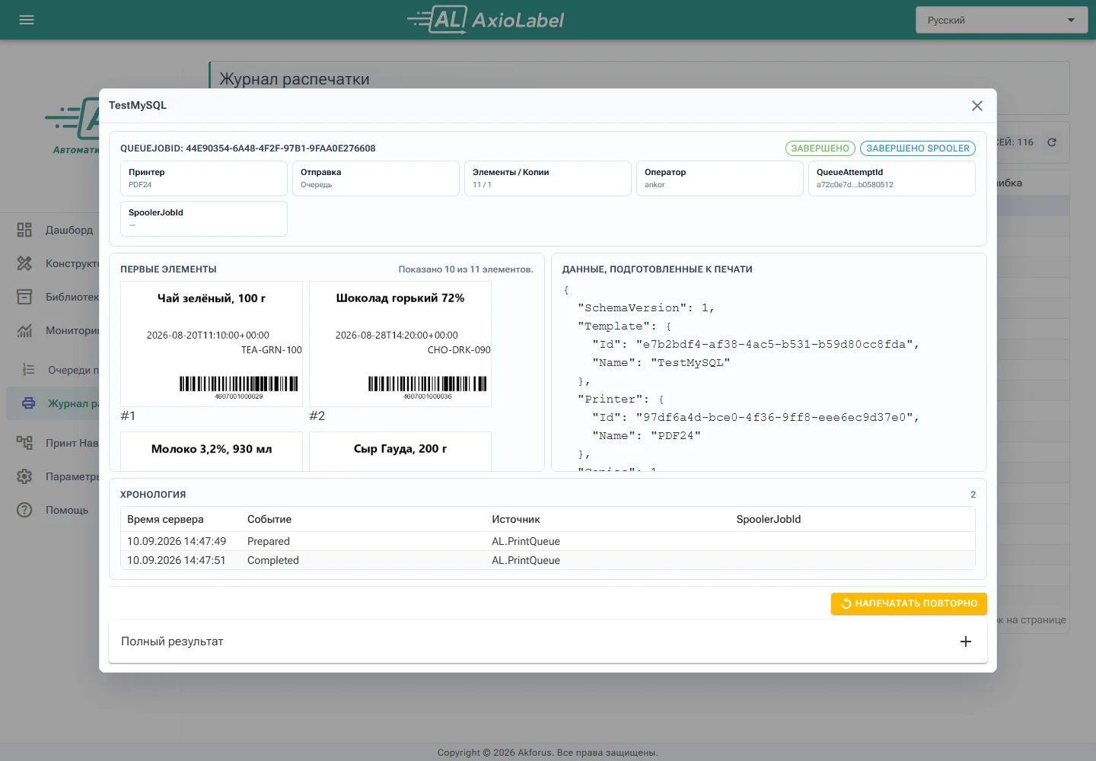Click the НАПЕЧАТАТЬ ПОВТОРНО button
1096x761 pixels.
[909, 603]
